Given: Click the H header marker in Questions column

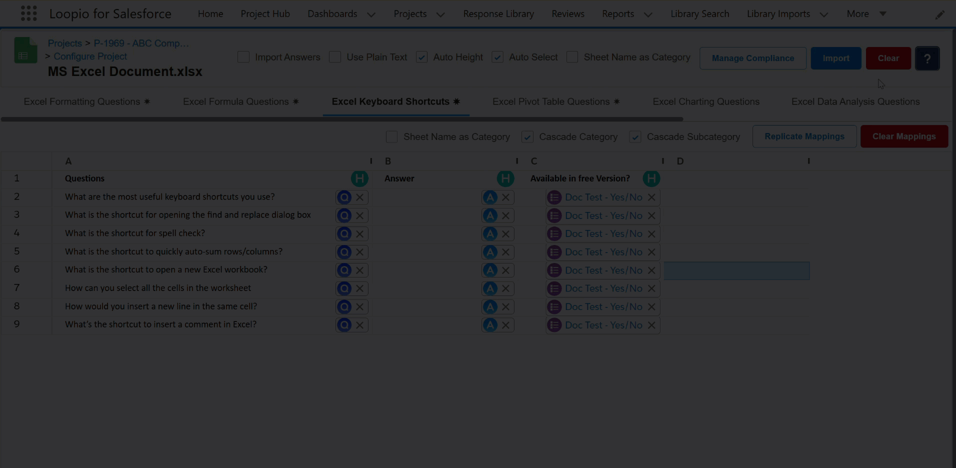Looking at the screenshot, I should pos(359,178).
